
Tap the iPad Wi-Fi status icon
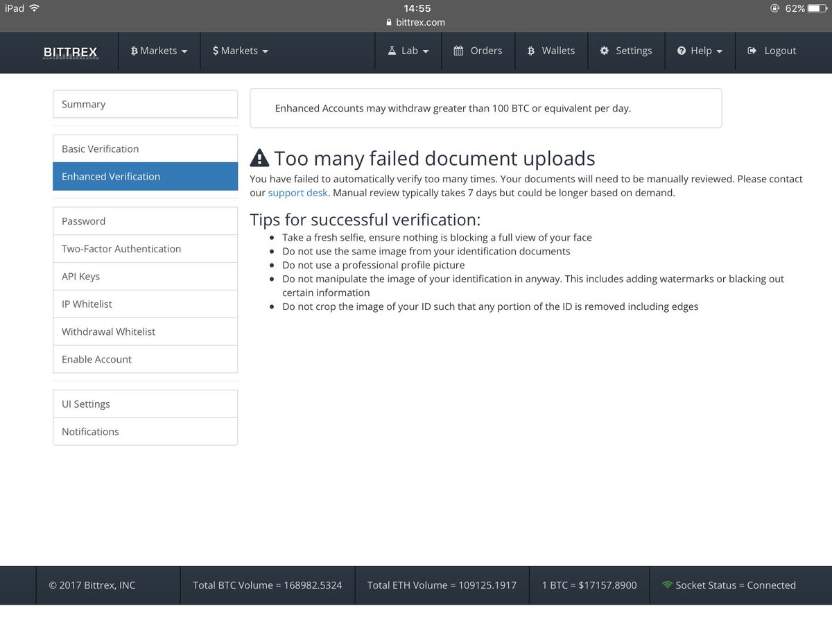(x=35, y=8)
